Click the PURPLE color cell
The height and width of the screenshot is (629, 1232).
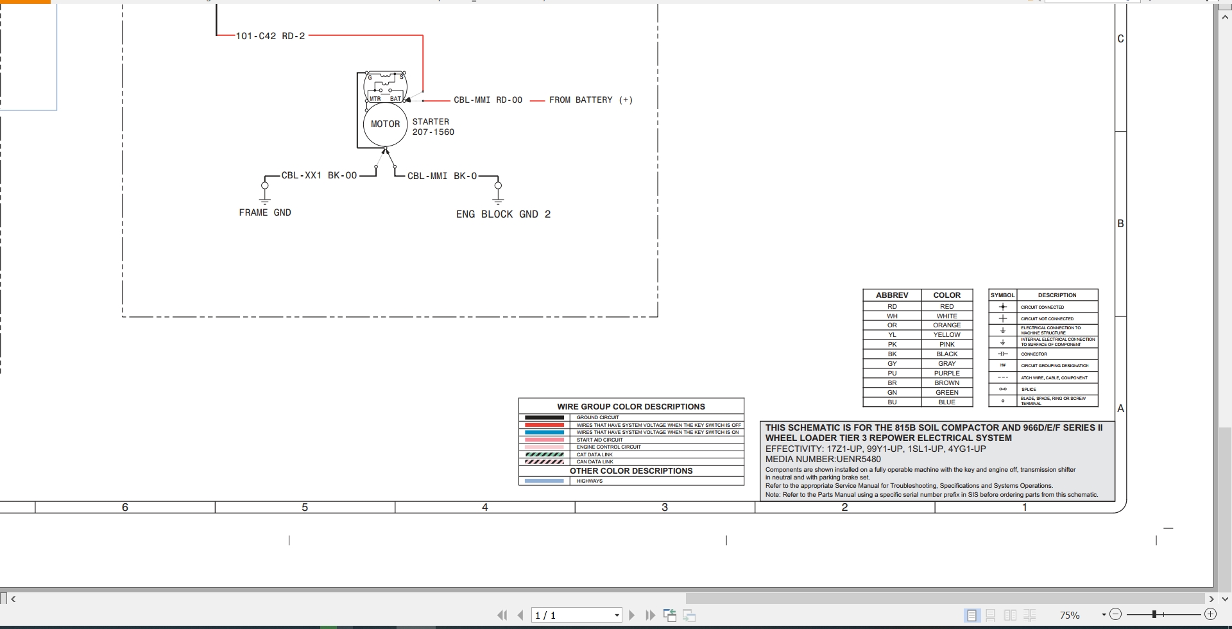[x=946, y=374]
